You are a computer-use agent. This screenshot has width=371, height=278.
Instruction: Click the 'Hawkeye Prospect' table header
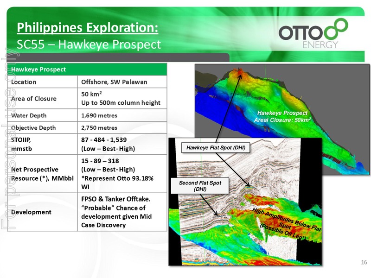(87, 69)
